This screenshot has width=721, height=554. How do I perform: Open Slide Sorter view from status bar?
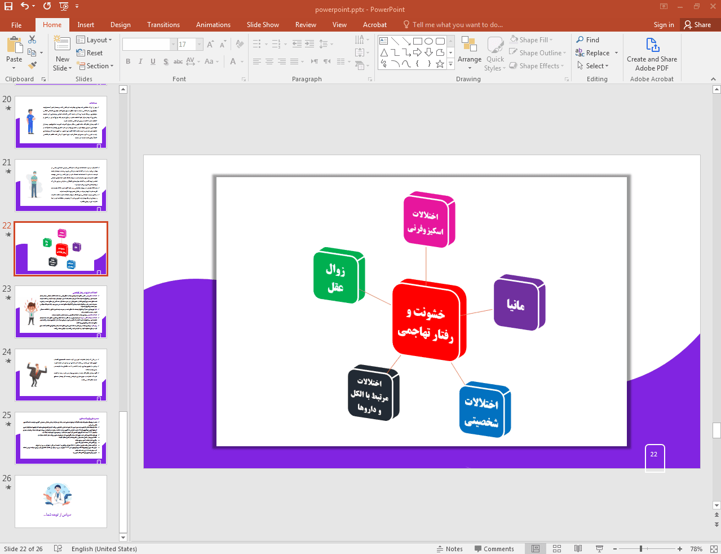pyautogui.click(x=557, y=548)
